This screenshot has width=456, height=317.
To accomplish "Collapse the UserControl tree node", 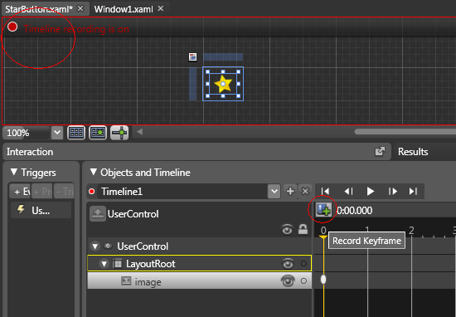I will [x=95, y=246].
